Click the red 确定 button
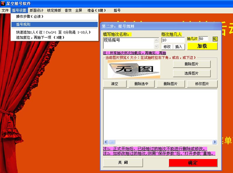 click(193, 163)
